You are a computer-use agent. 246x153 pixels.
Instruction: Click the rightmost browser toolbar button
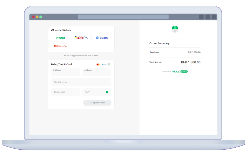coord(214,17)
